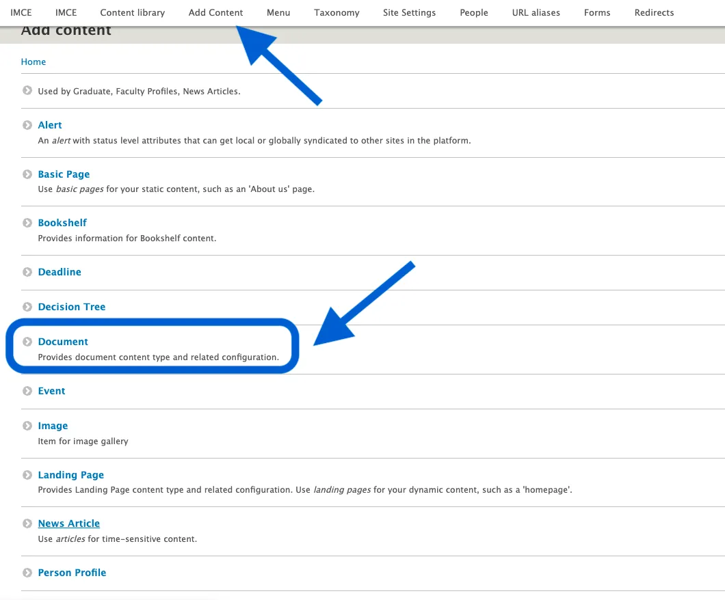Click the arrow icon beside News Article
Image resolution: width=725 pixels, height=600 pixels.
tap(27, 523)
